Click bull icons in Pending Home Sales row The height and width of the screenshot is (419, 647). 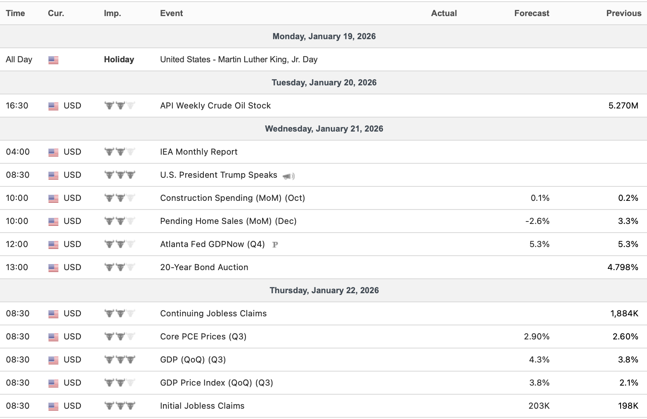(x=120, y=221)
